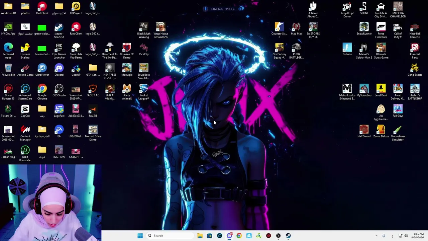Open the Recycle Bin
Viewport: 428px width, 241px height.
(8, 70)
